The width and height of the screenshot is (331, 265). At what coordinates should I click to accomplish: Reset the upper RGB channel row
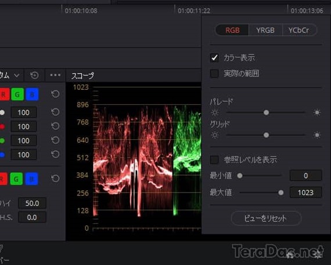click(x=55, y=94)
